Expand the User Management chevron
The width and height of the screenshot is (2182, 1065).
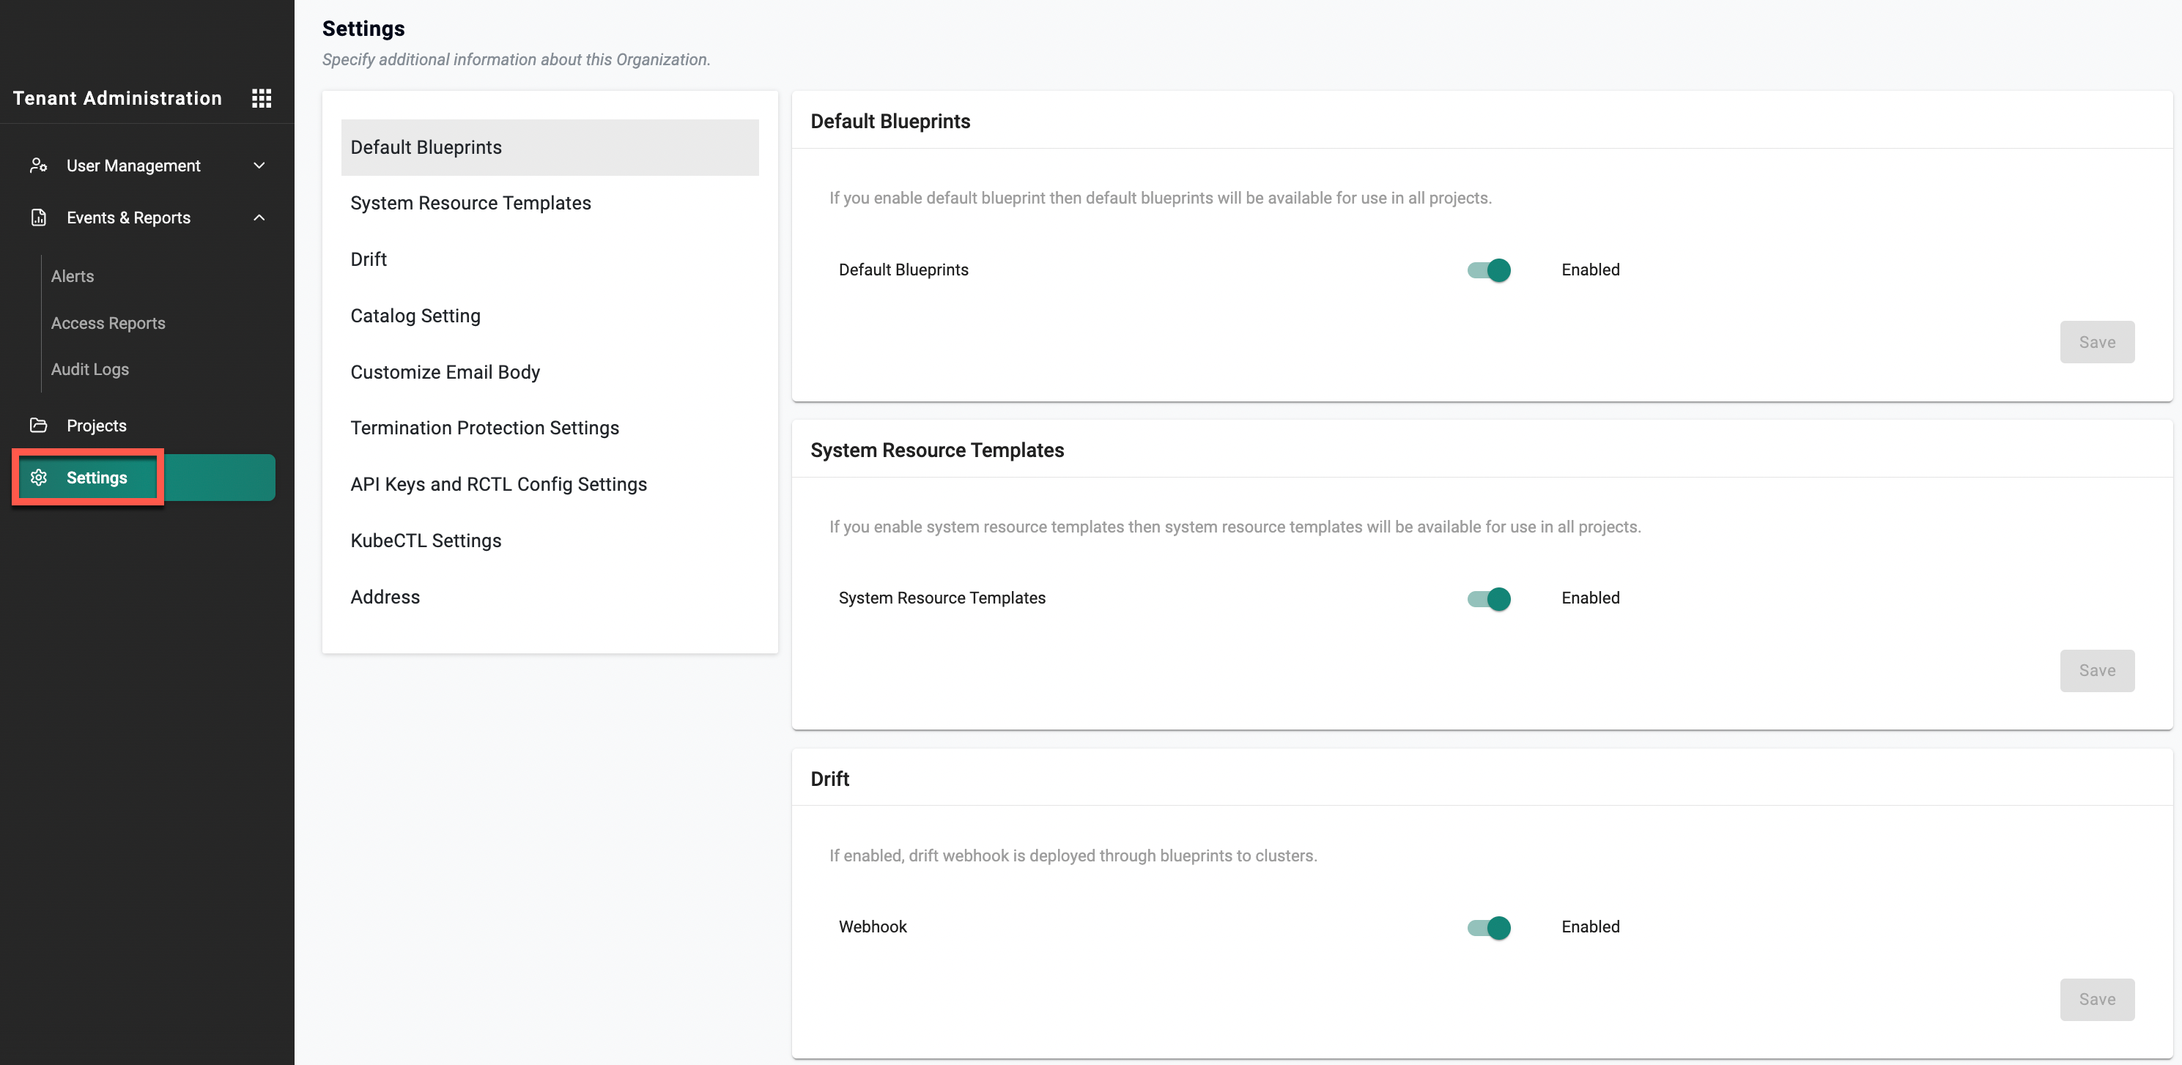(x=259, y=165)
